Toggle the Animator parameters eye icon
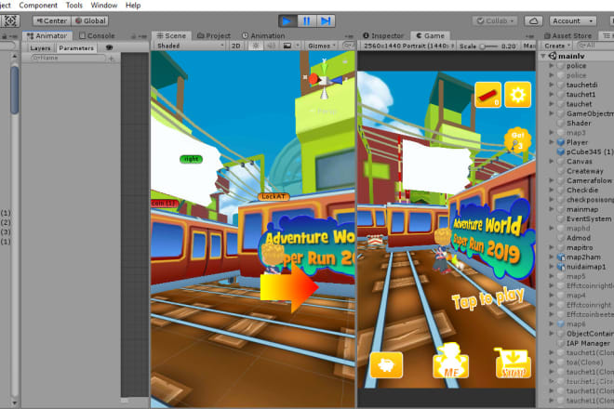The image size is (614, 409). (109, 47)
